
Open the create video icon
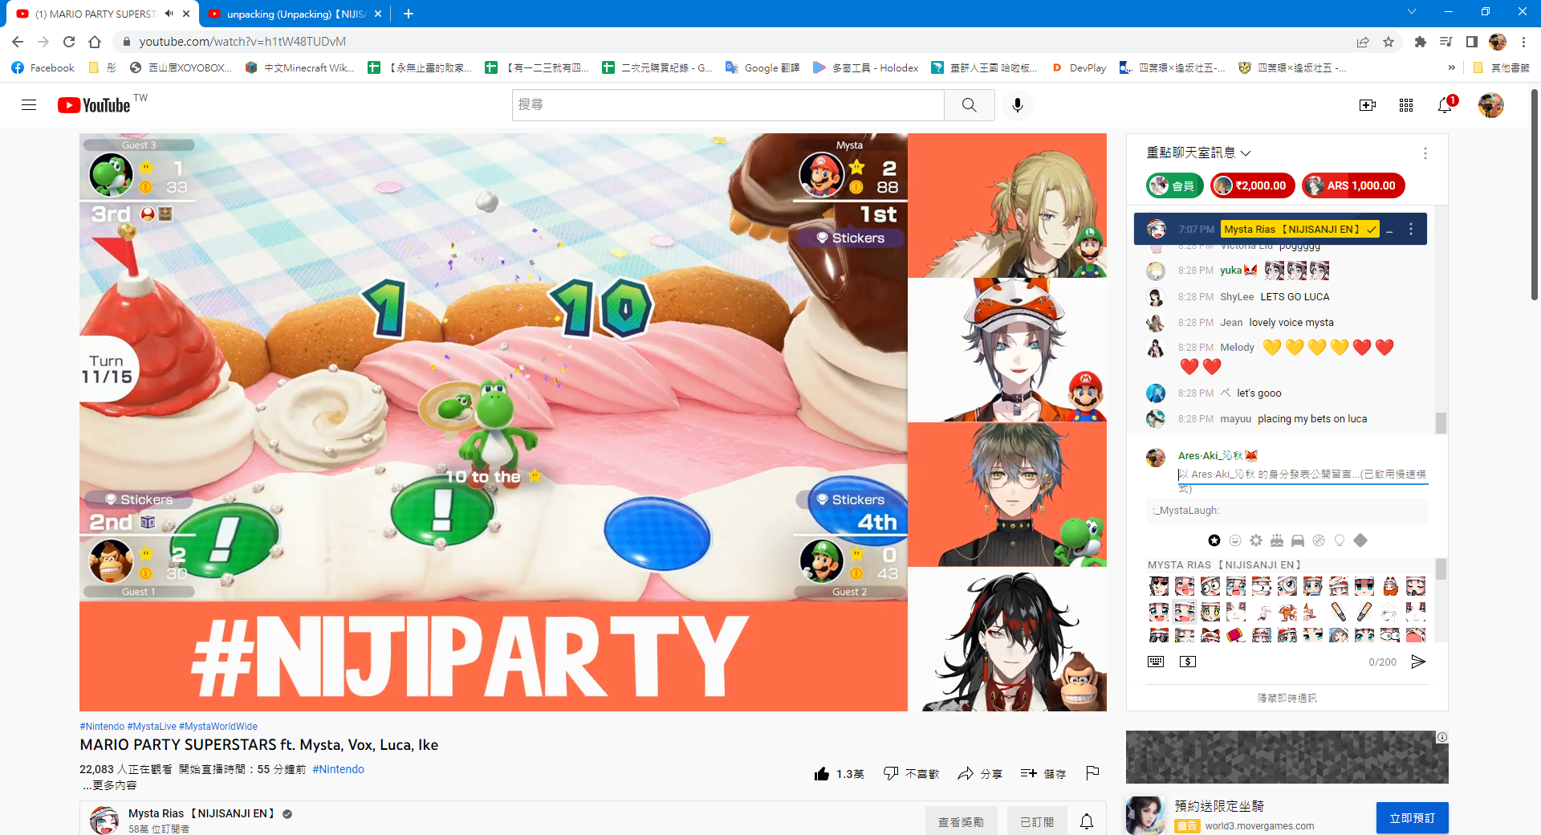1368,105
